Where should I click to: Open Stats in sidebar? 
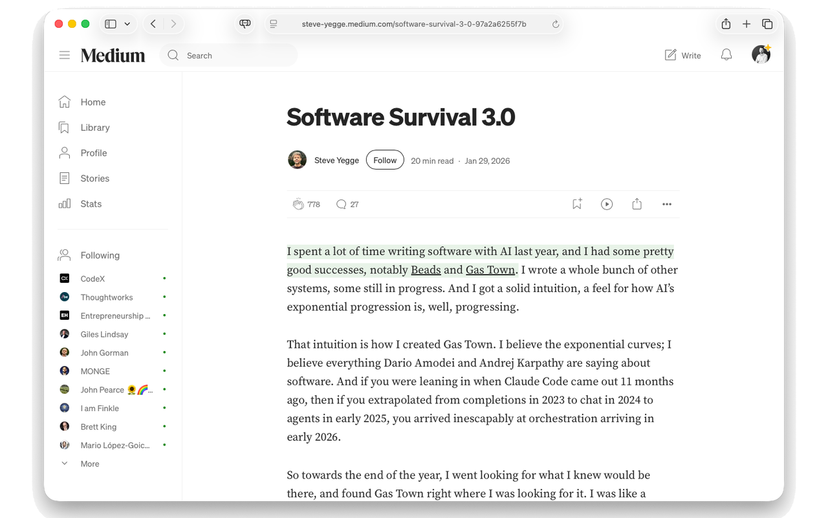pos(91,203)
